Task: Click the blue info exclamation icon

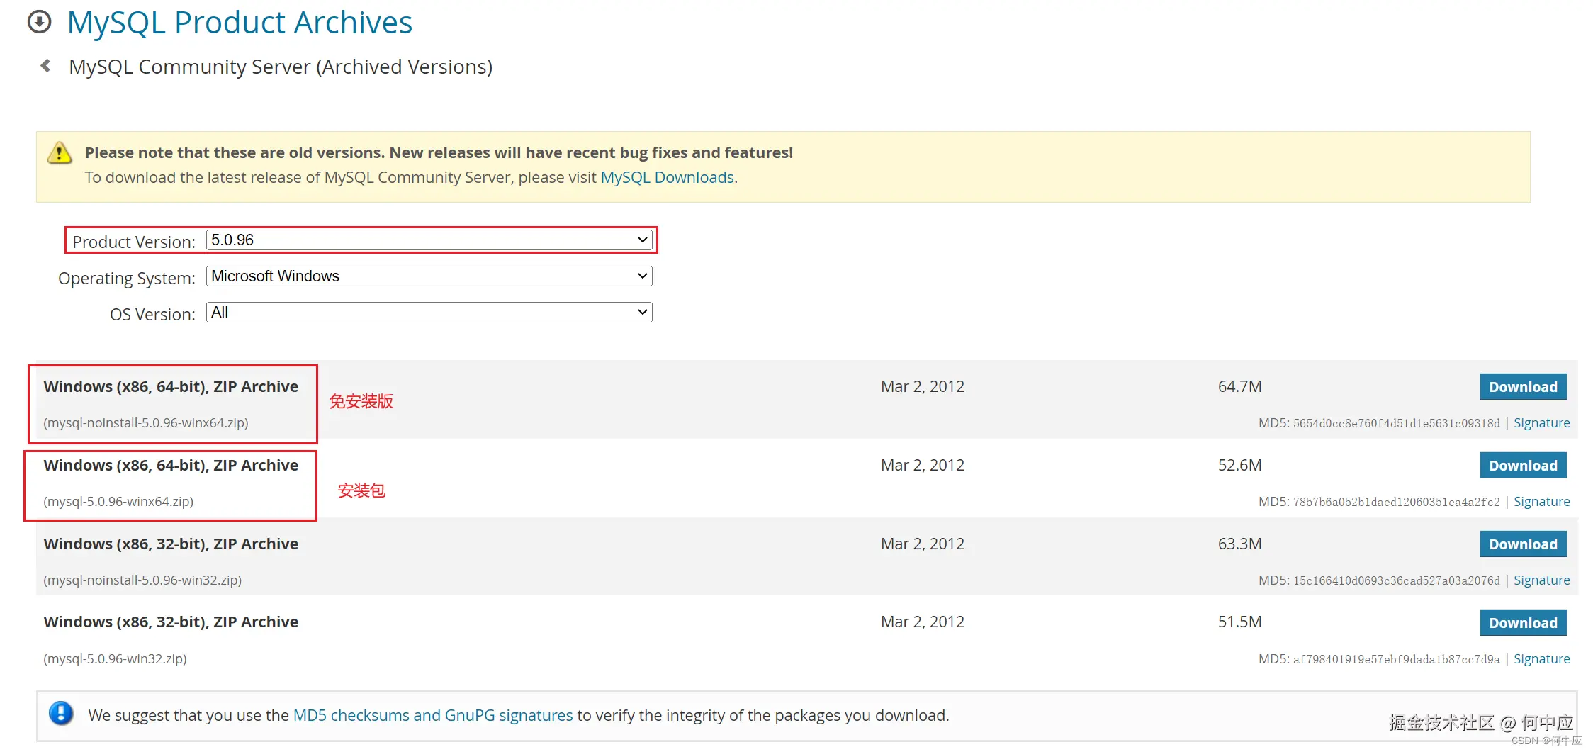Action: [61, 713]
